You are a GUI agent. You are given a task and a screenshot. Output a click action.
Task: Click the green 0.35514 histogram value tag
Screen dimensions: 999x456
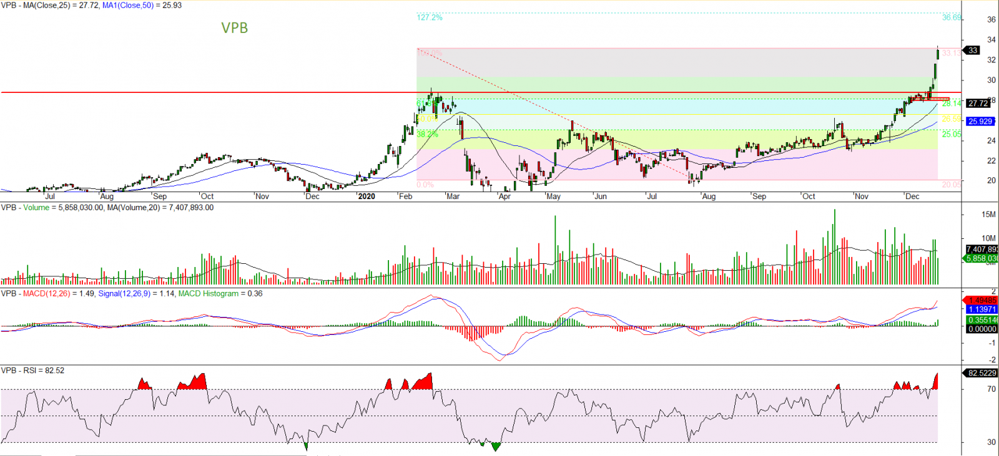[x=982, y=320]
